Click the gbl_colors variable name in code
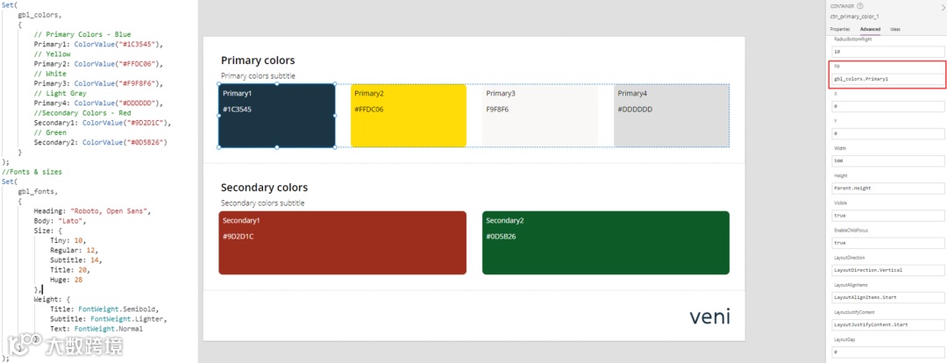947x363 pixels. pos(39,15)
